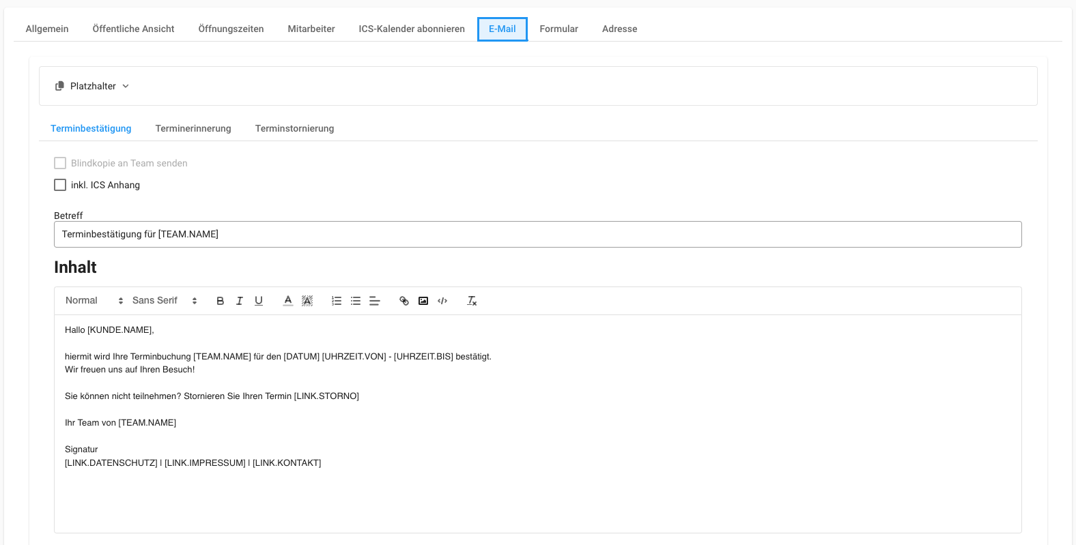Open the Normal heading size dropdown
1076x545 pixels.
coord(94,301)
